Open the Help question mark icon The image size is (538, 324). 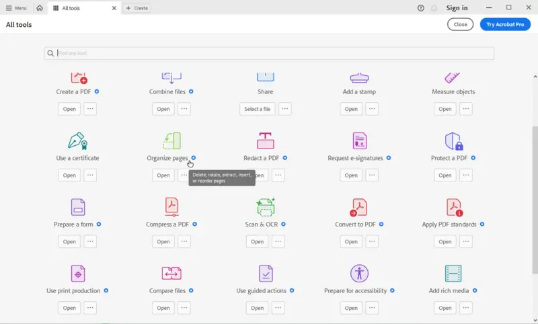click(x=421, y=8)
